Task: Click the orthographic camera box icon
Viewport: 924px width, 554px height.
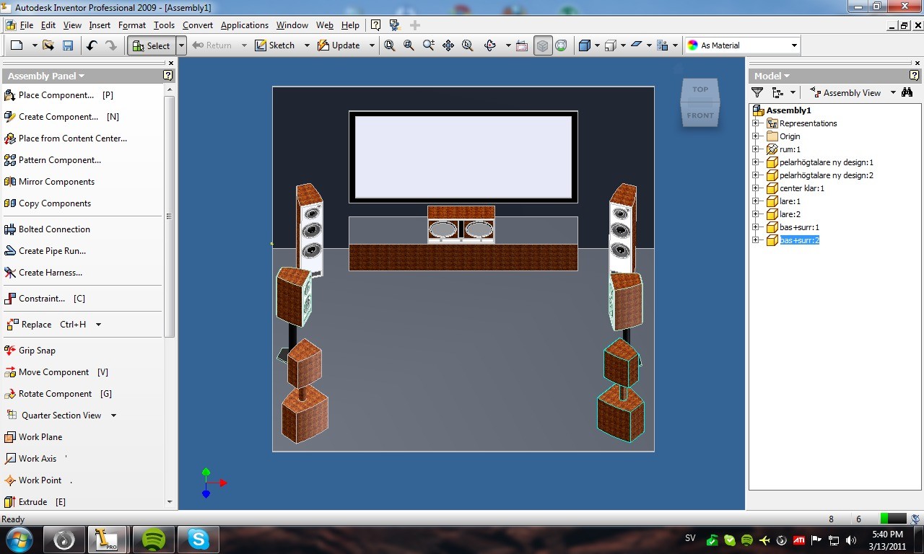Action: 610,45
